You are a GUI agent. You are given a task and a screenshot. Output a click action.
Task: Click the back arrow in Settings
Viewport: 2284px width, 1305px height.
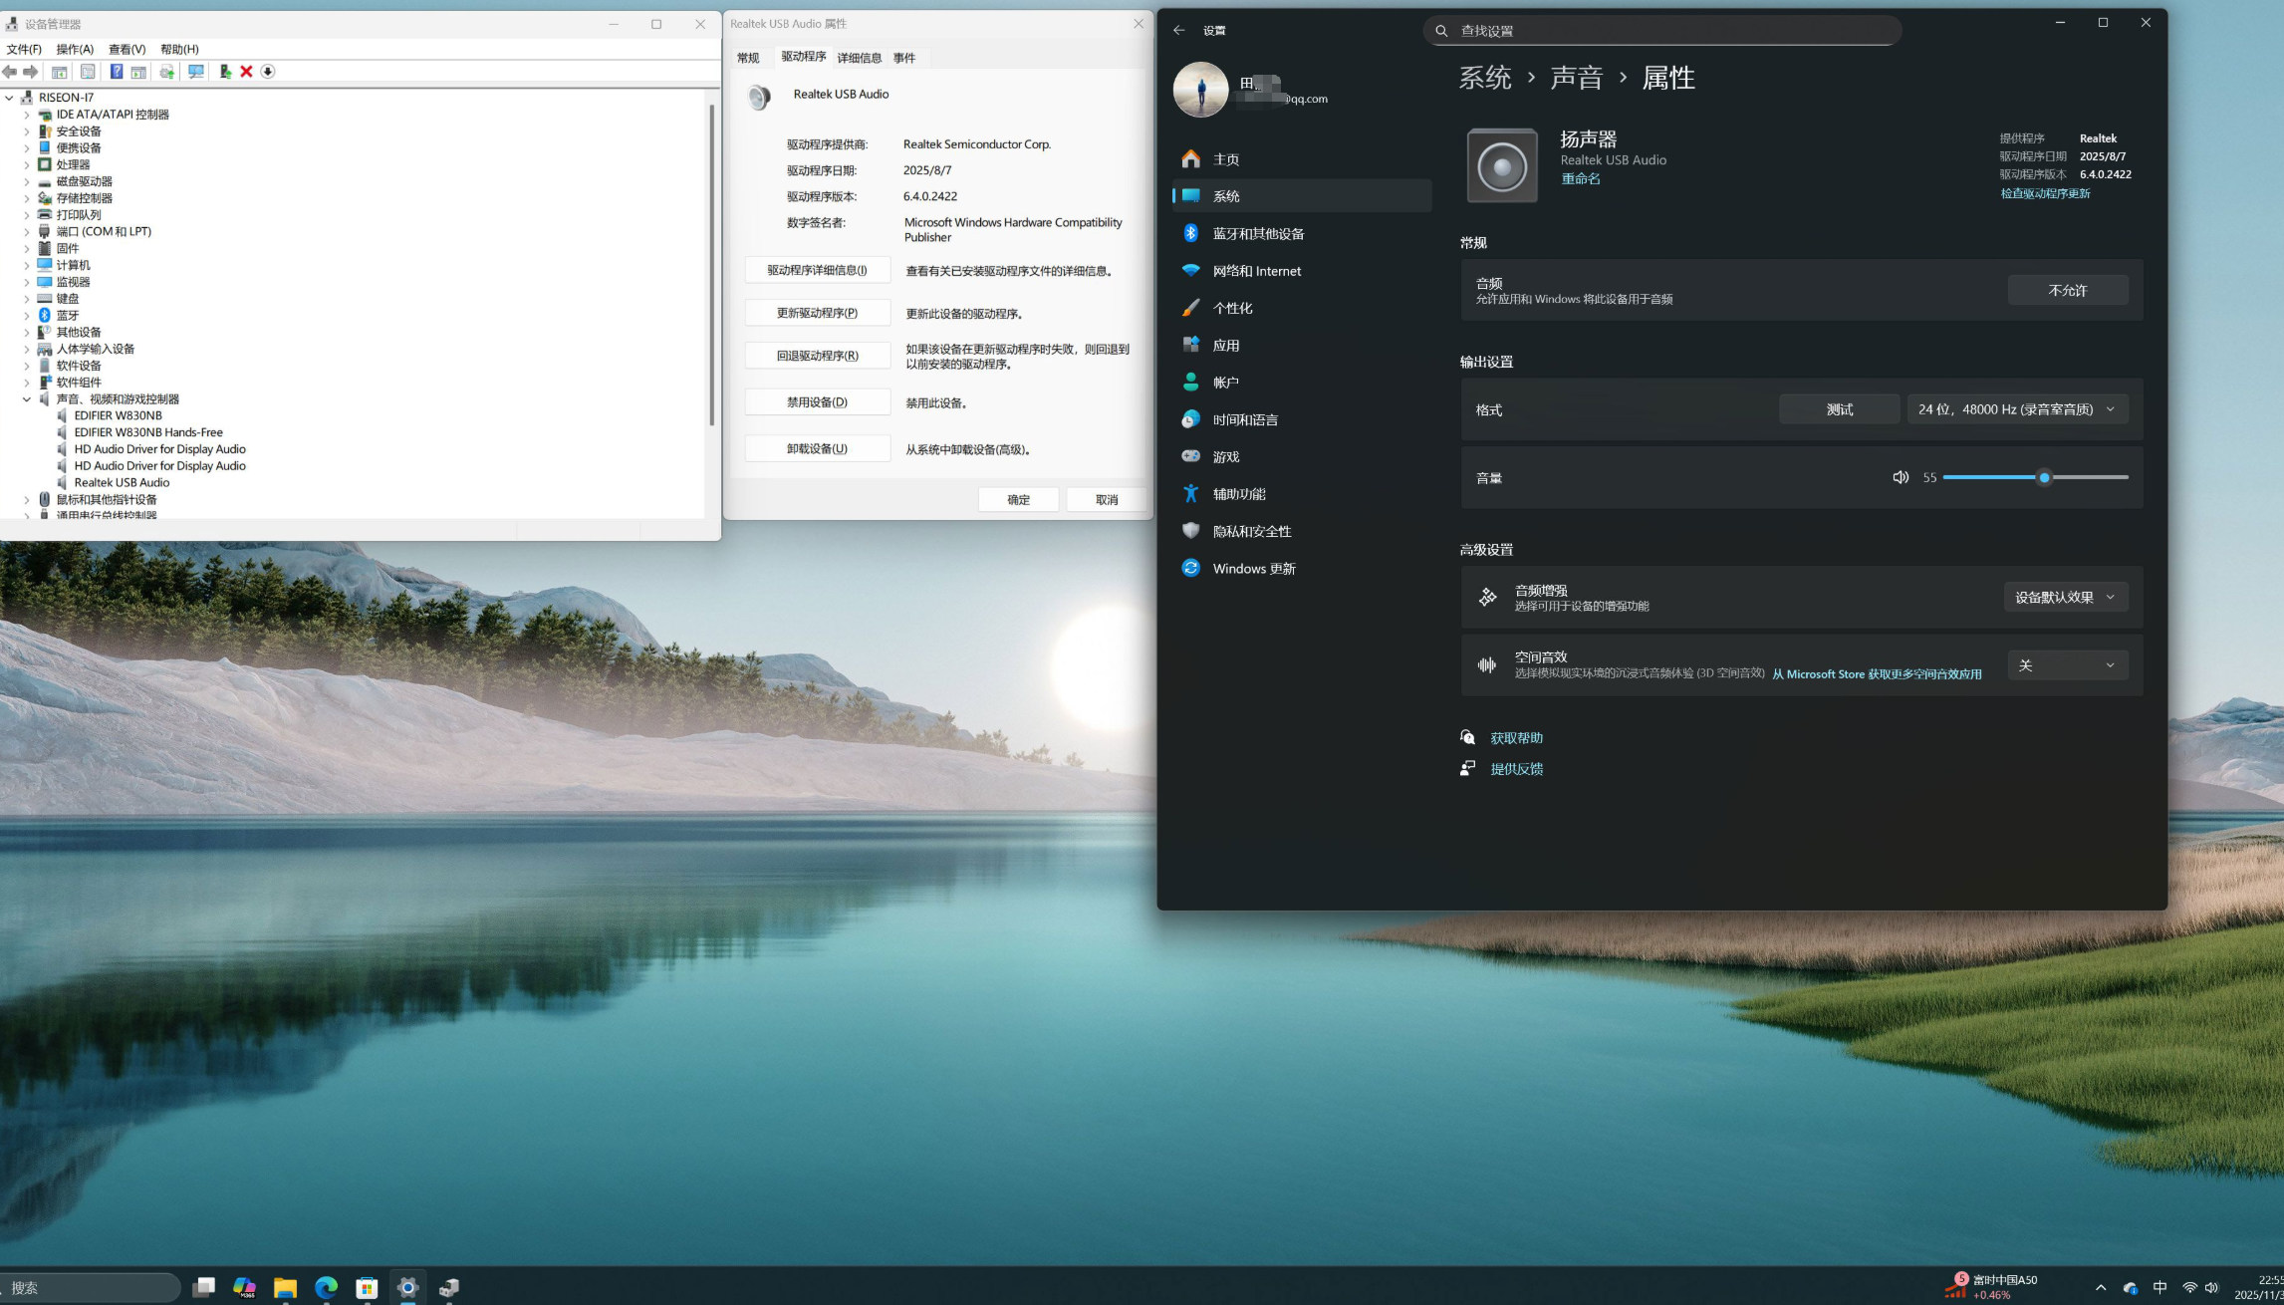point(1179,31)
